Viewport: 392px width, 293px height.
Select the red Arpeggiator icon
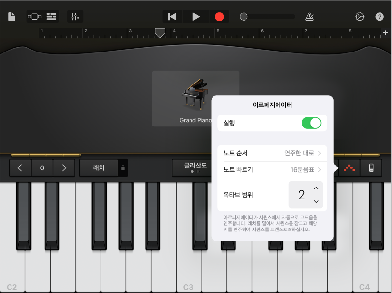pyautogui.click(x=348, y=168)
